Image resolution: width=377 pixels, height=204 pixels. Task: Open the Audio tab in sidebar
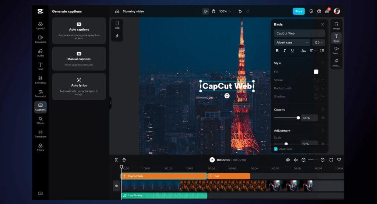40,53
